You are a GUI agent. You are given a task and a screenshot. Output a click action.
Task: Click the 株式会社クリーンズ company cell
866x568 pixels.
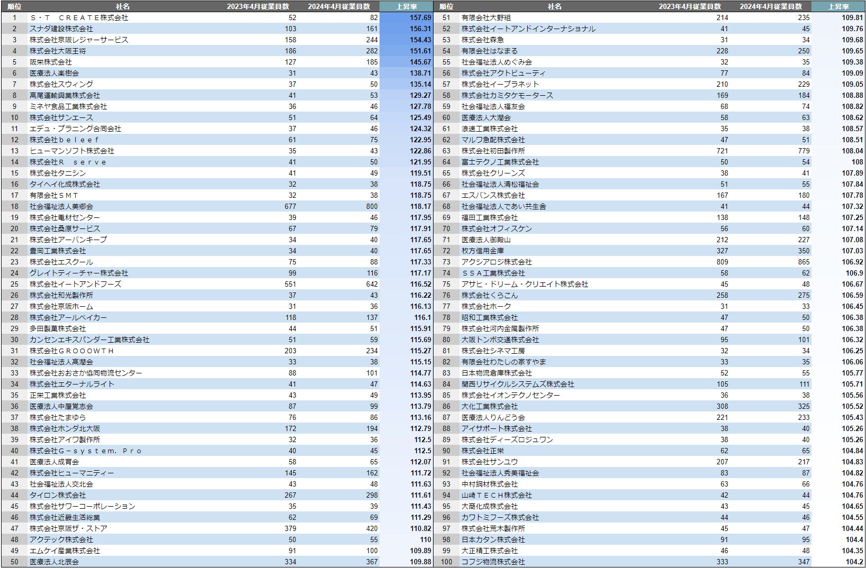tap(493, 173)
